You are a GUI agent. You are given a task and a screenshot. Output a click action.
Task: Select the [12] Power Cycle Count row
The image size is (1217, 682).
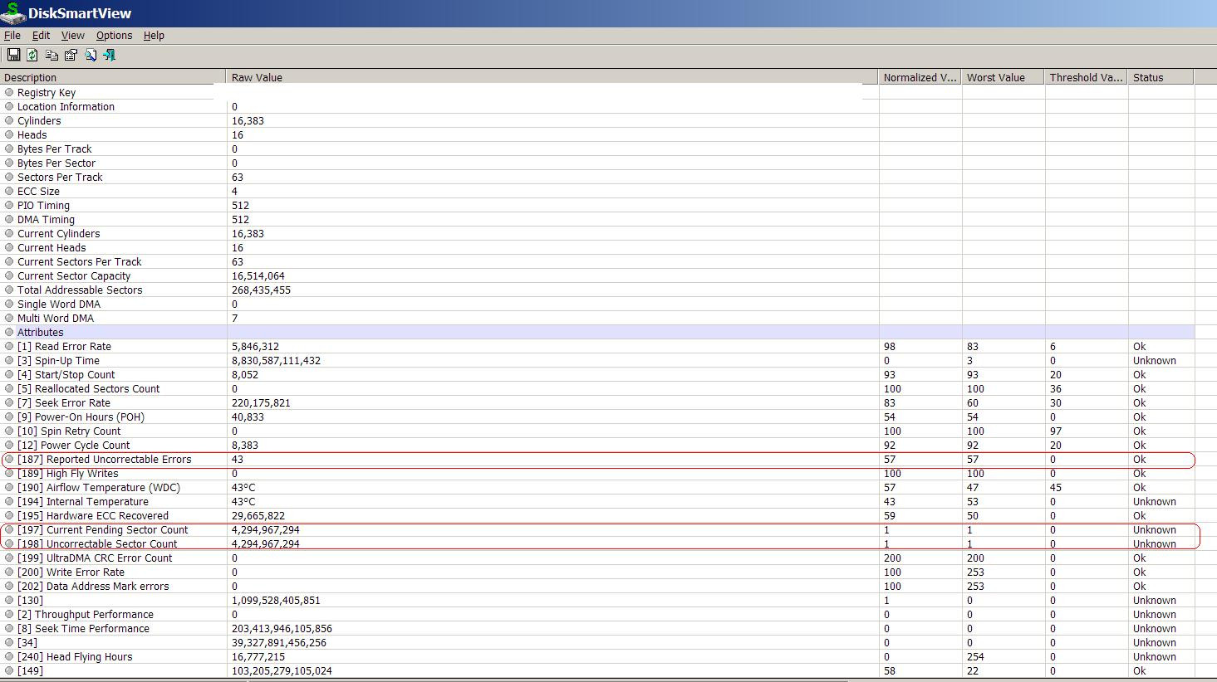(597, 445)
